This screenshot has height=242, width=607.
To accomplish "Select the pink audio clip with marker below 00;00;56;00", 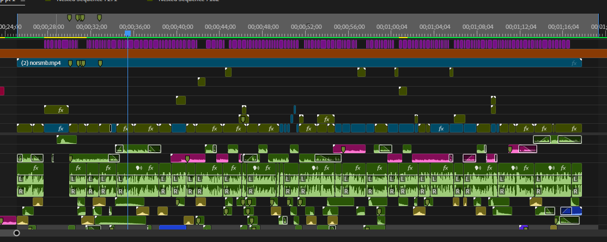I will [x=349, y=149].
